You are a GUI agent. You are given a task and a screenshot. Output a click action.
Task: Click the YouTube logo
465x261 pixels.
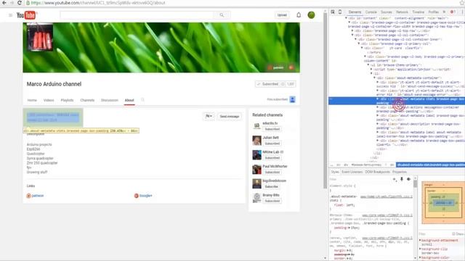tap(26, 15)
